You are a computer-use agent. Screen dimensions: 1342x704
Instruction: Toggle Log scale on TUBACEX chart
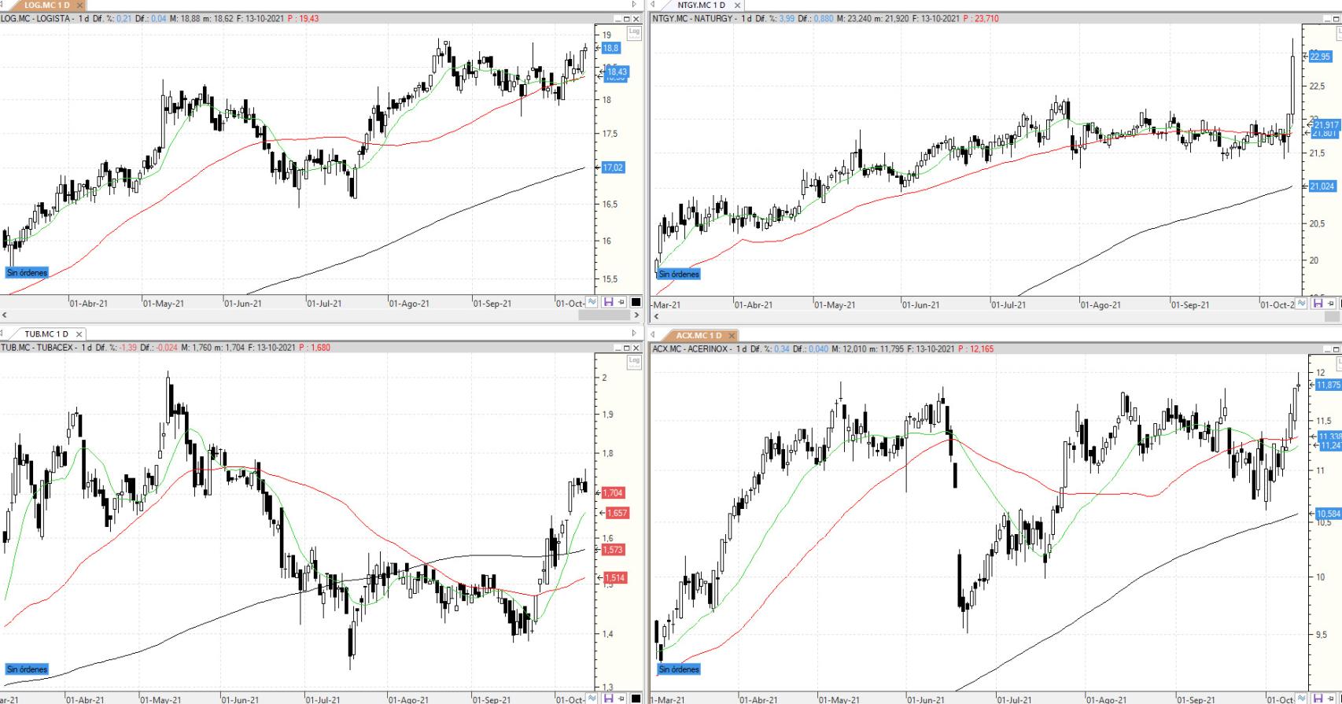(634, 361)
